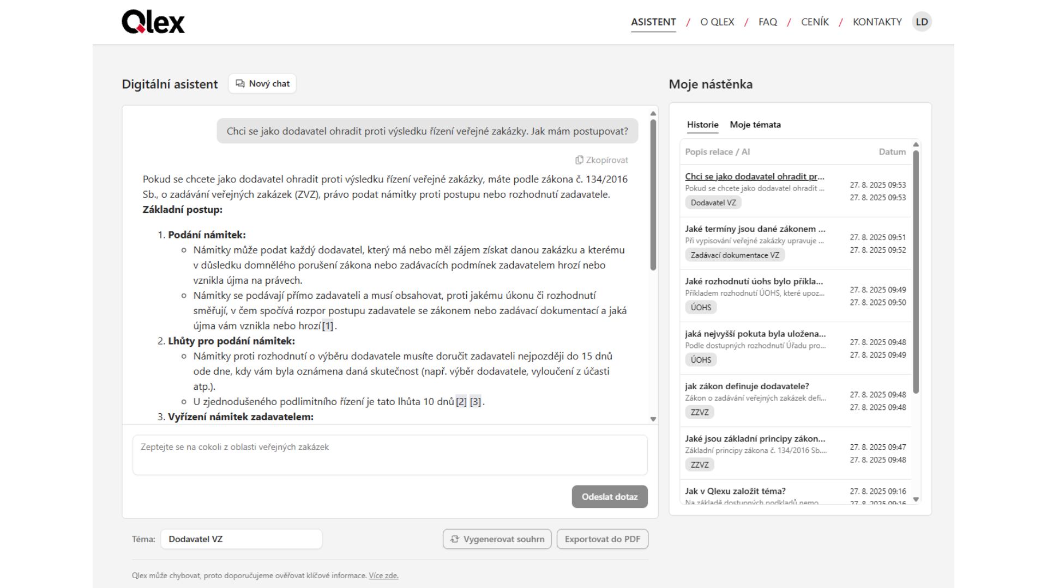This screenshot has height=588, width=1047.
Task: Click snippet 'Podle dostupných rozhodnutí Úřadu pro...'
Action: (x=755, y=346)
